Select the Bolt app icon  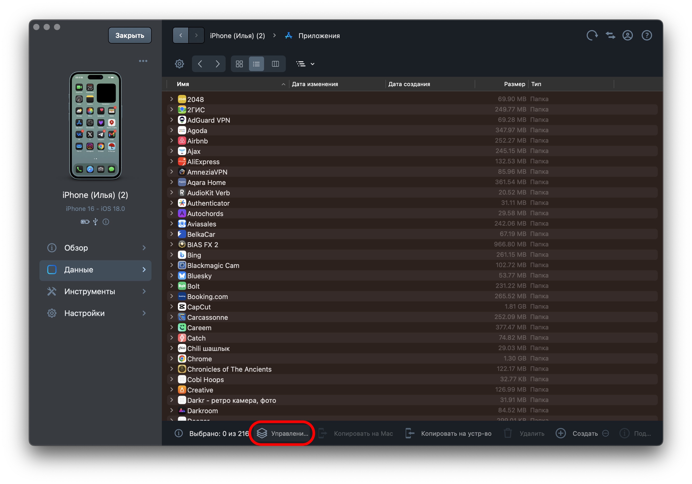[x=182, y=286]
